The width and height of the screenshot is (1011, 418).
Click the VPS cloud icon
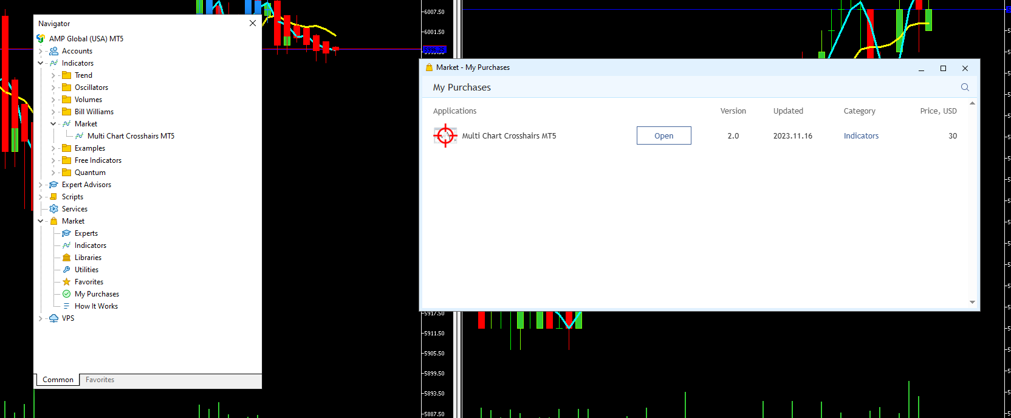click(x=53, y=318)
